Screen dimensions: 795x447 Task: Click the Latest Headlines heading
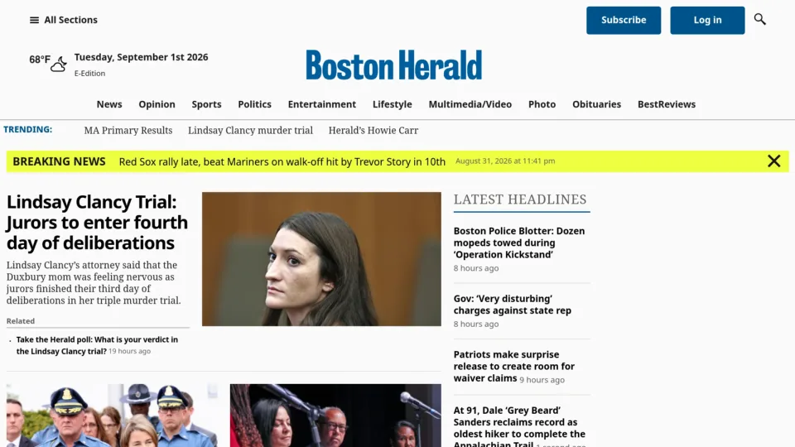(520, 199)
